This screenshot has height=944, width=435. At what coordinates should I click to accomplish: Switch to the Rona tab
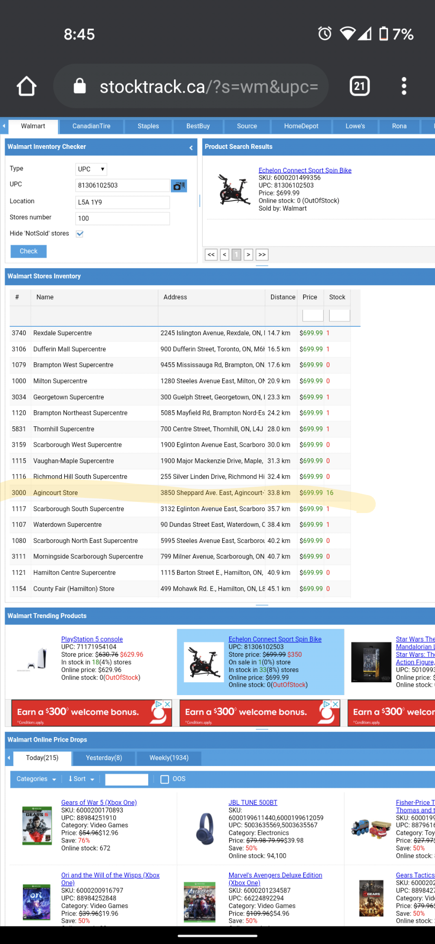400,126
